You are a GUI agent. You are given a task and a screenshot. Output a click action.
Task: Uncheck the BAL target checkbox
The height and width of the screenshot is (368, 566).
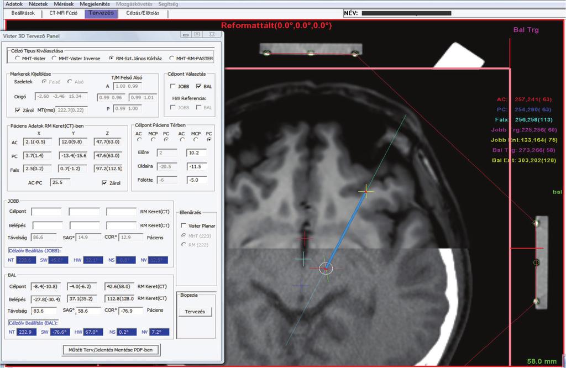click(x=198, y=86)
